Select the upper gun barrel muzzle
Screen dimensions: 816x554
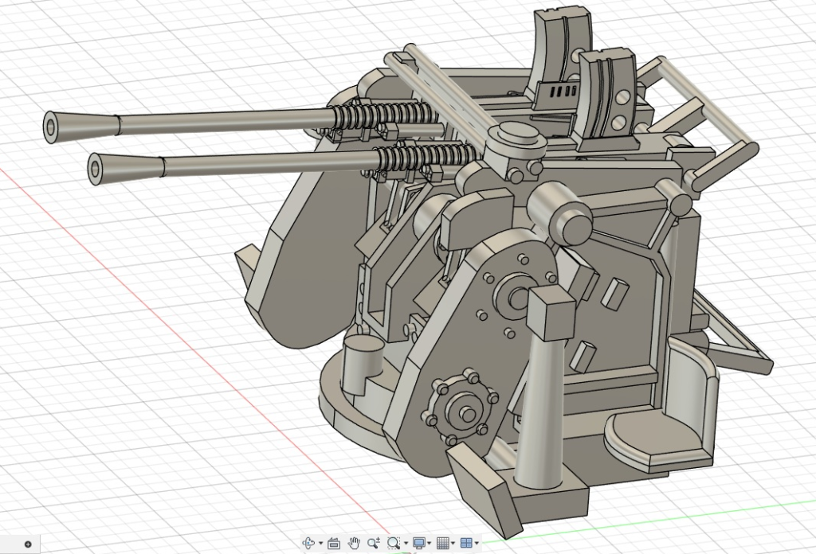54,125
